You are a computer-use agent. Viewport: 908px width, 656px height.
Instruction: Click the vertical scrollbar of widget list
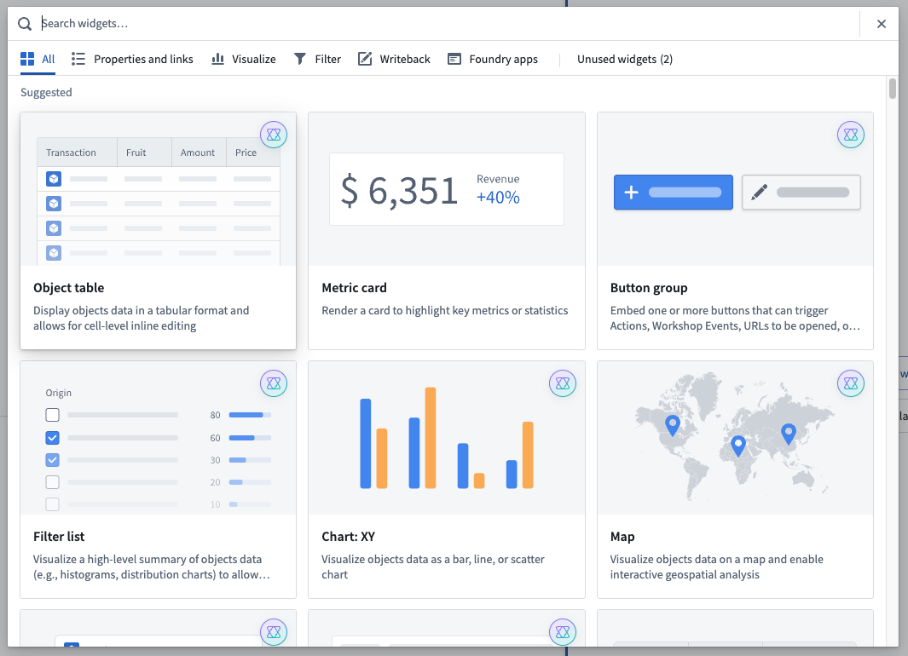click(893, 89)
